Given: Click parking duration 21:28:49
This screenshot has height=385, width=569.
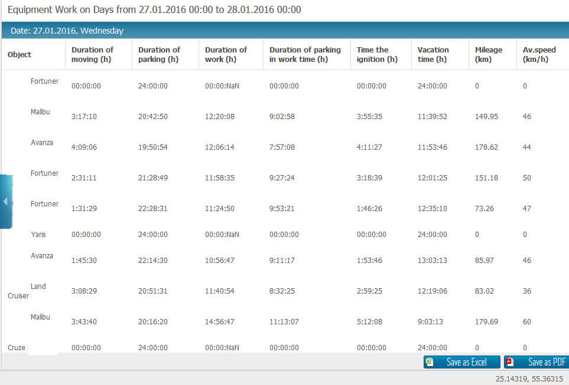Looking at the screenshot, I should pyautogui.click(x=153, y=178).
